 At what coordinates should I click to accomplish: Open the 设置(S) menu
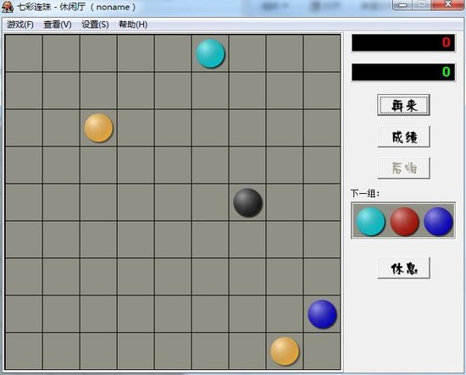(x=95, y=25)
